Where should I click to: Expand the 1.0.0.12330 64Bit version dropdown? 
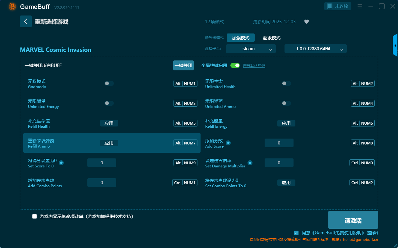pos(315,49)
